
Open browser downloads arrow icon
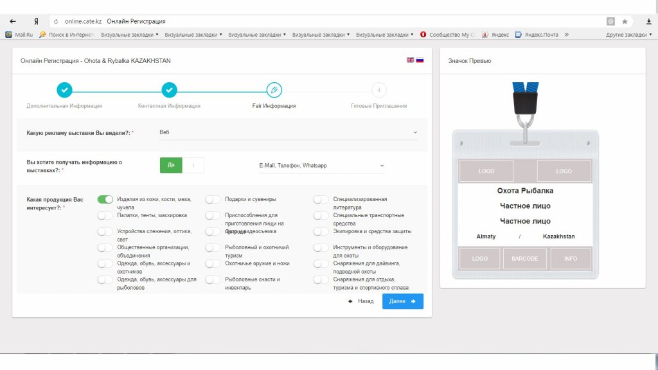pyautogui.click(x=648, y=21)
